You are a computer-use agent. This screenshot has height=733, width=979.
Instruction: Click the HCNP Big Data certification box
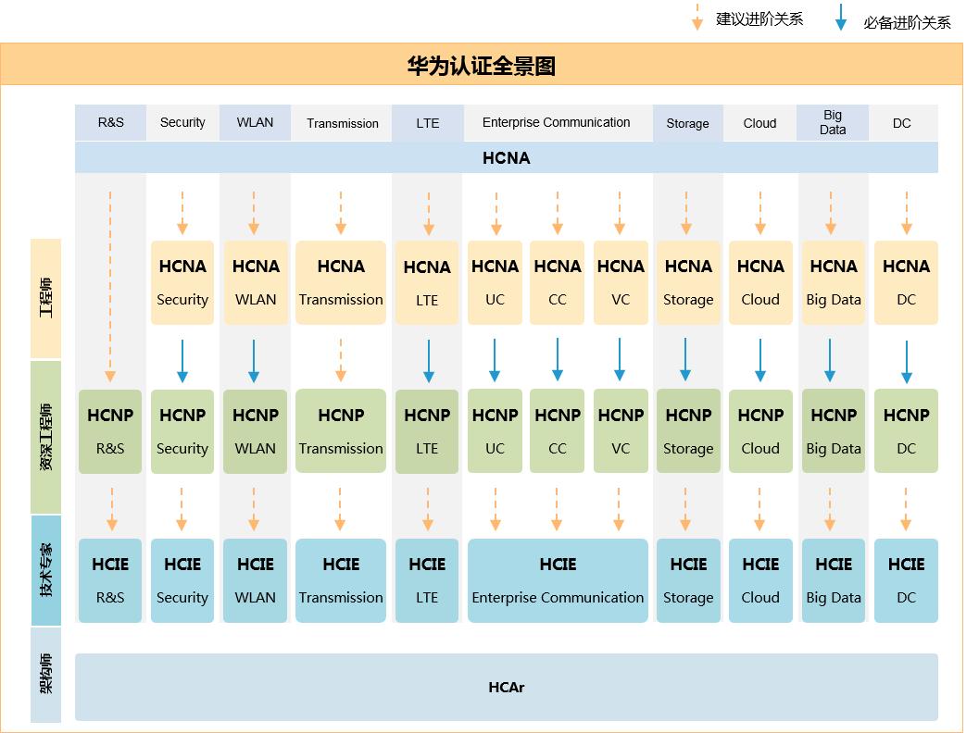pyautogui.click(x=833, y=430)
